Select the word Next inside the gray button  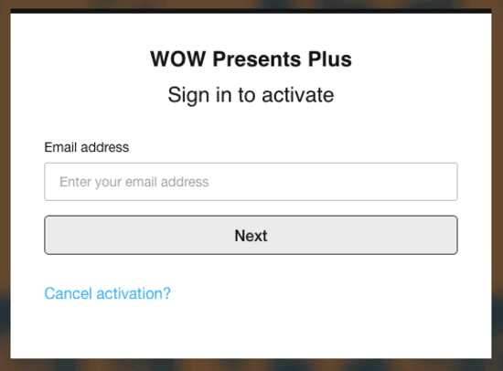(251, 236)
